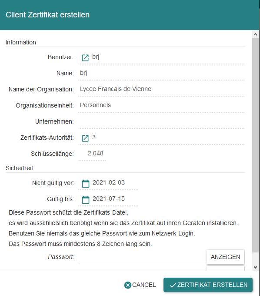Click the empty Unternehmen field

point(162,122)
